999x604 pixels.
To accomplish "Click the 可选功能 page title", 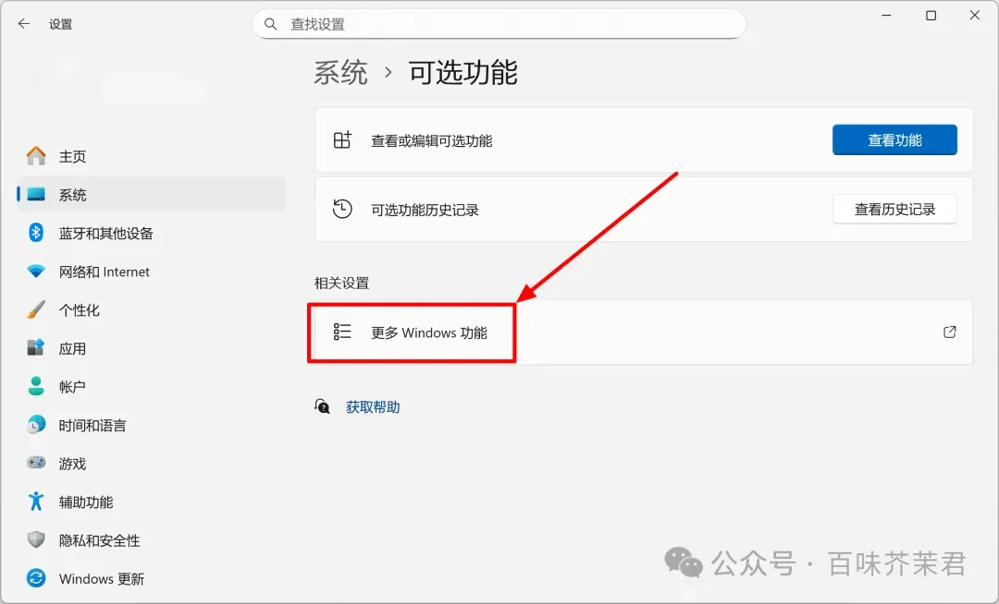I will coord(463,72).
